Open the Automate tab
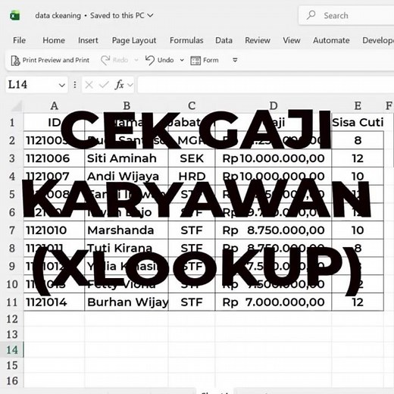Screen dimensions: 394x394 coord(331,40)
